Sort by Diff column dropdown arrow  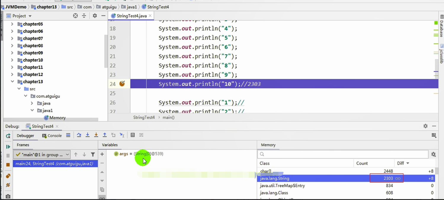(408, 163)
